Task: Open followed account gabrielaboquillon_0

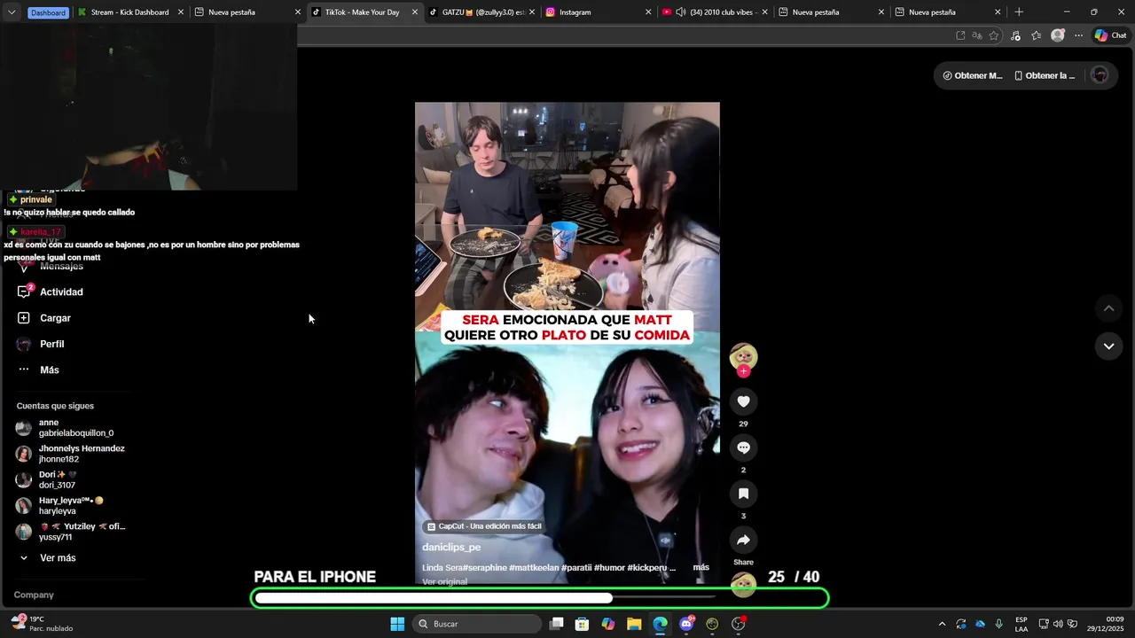Action: 75,428
